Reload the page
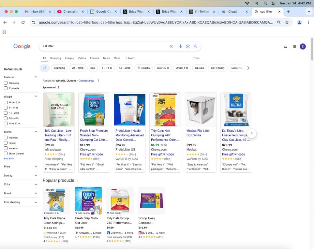Image resolution: width=314 pixels, height=249 pixels. (x=23, y=22)
